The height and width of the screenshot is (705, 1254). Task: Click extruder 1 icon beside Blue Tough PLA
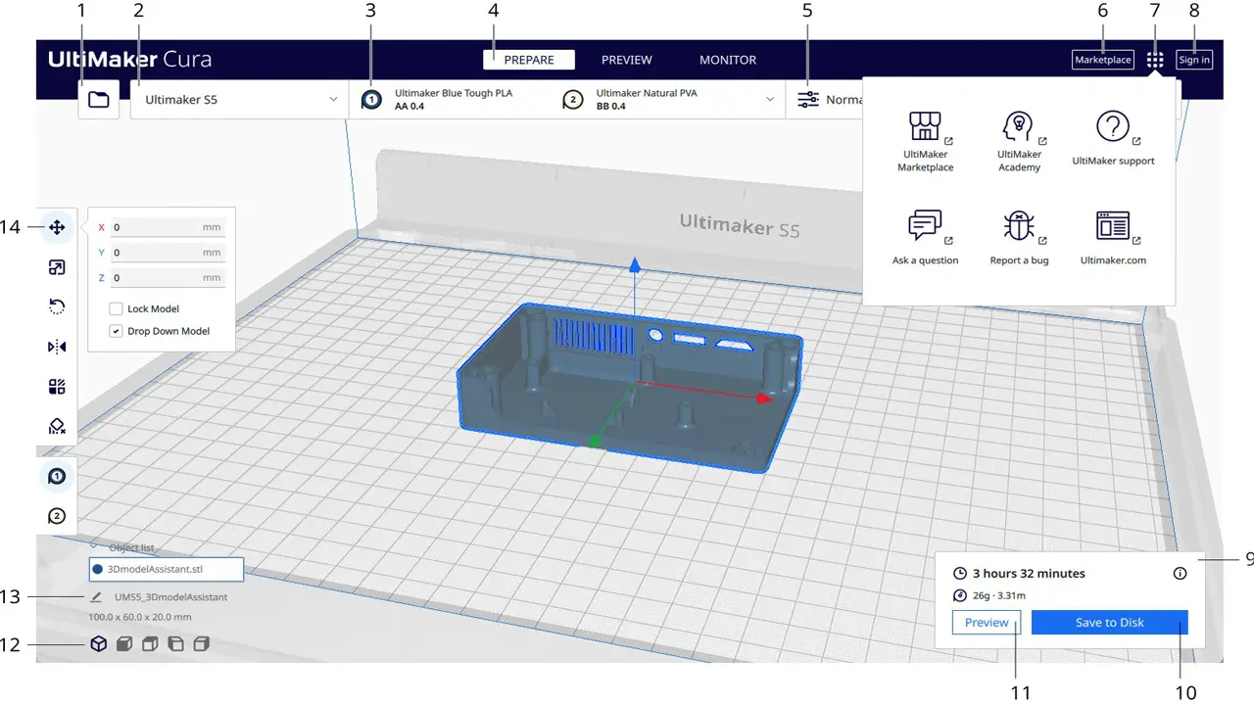click(x=371, y=100)
